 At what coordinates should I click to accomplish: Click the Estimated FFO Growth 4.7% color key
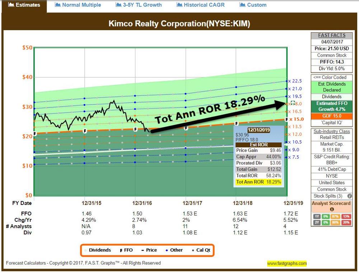332,106
